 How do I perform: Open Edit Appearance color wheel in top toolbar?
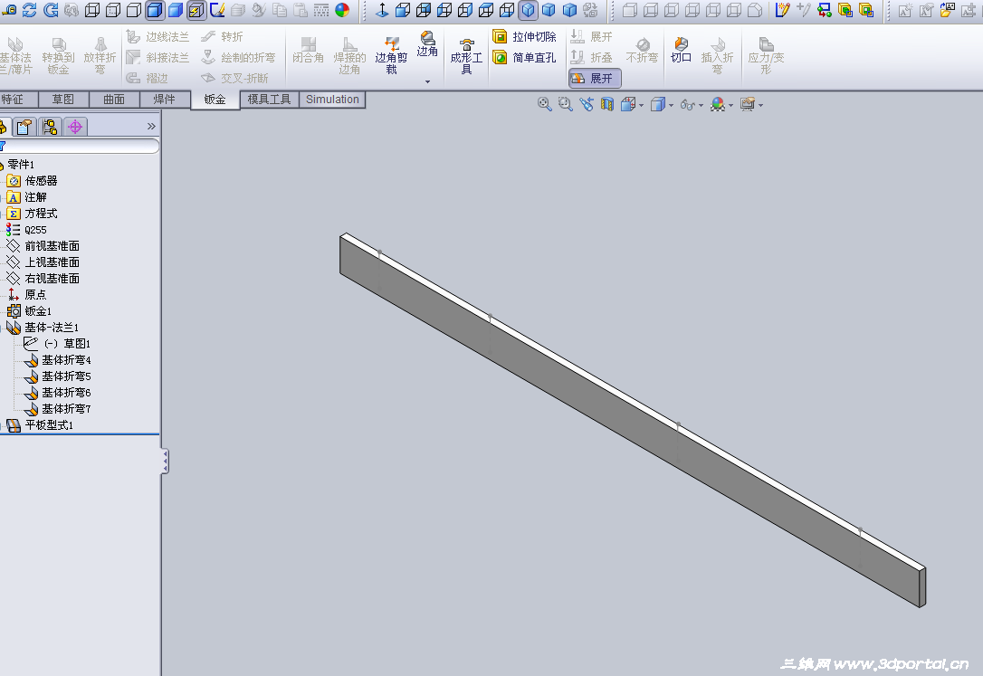342,10
